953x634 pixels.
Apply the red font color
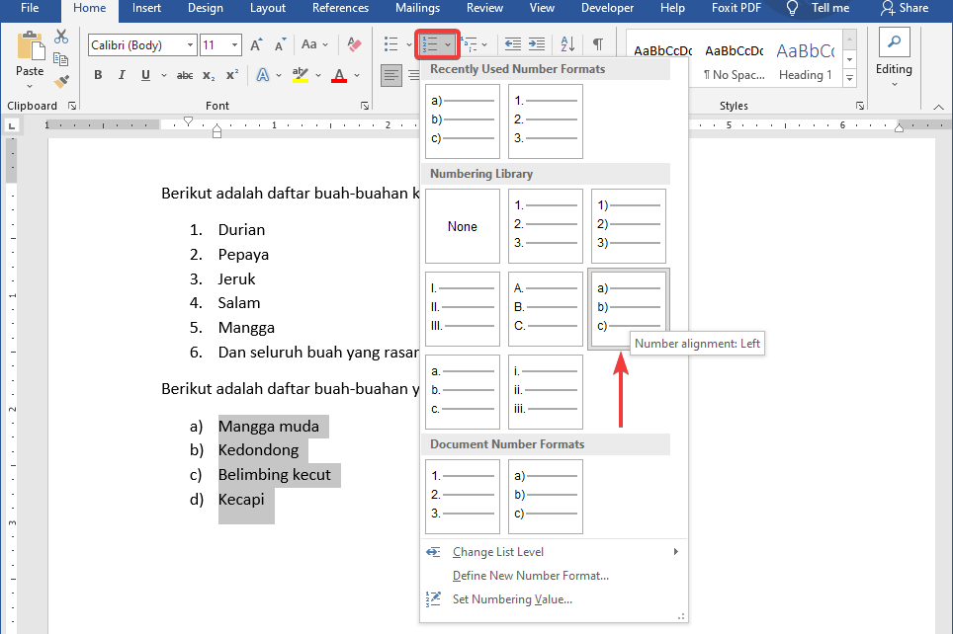(x=339, y=75)
